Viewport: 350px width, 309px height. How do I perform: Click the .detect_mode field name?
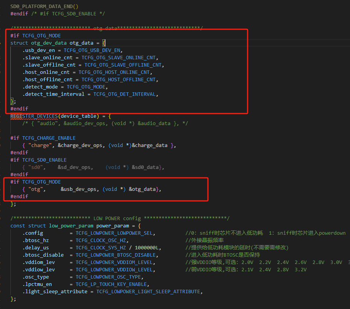pos(40,87)
